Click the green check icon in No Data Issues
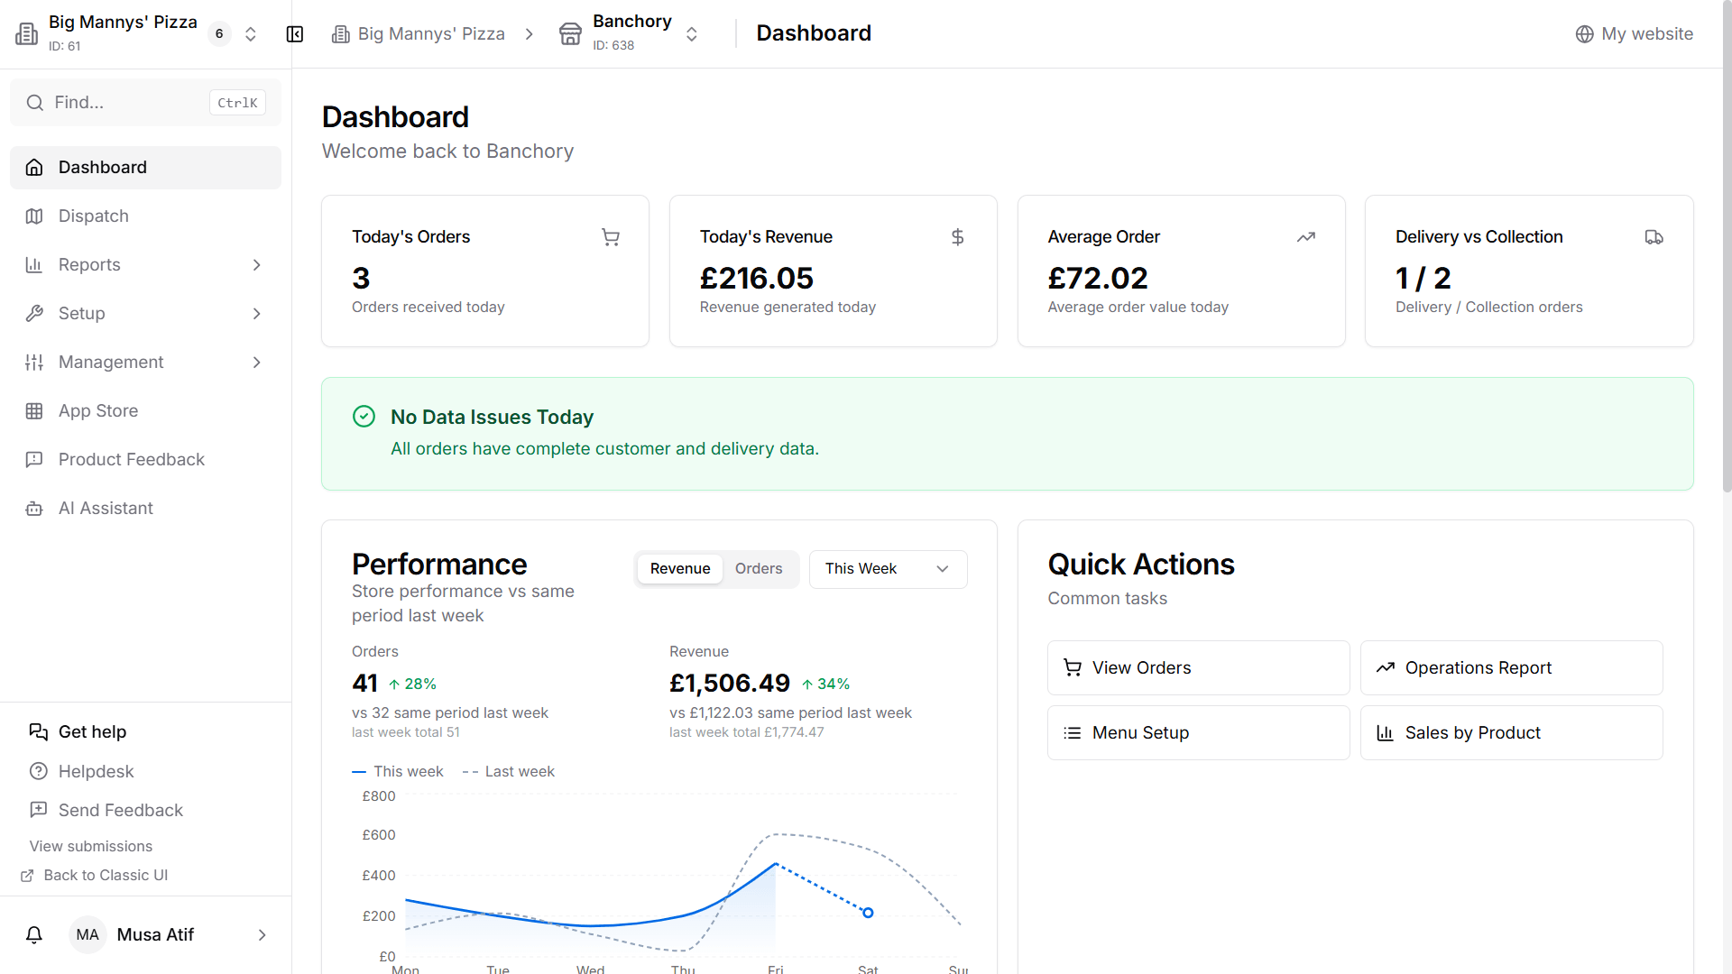Viewport: 1732px width, 974px height. click(x=364, y=416)
